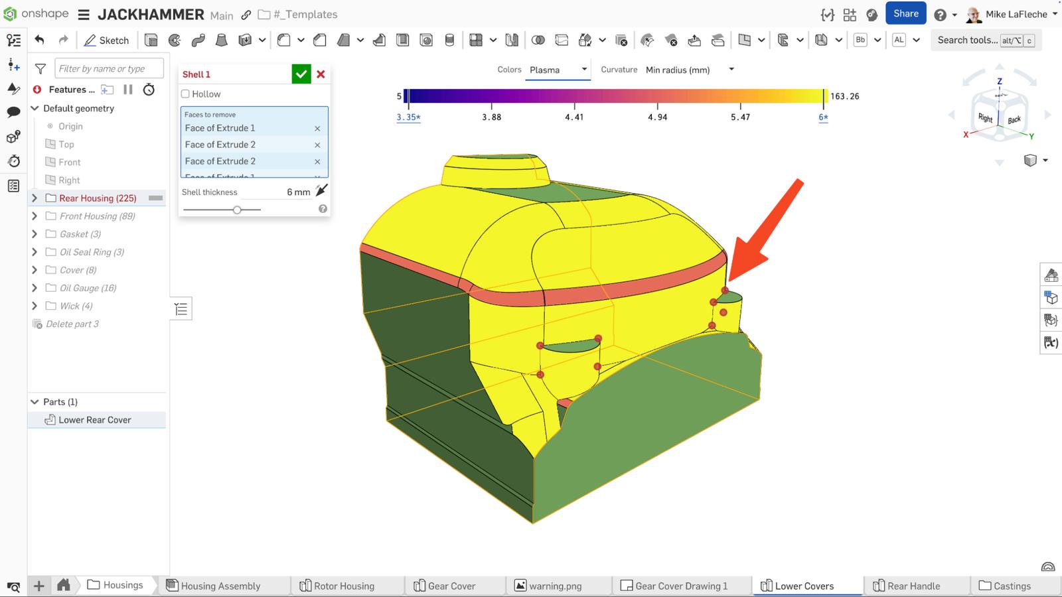Click the insert new tab plus icon

[x=39, y=586]
